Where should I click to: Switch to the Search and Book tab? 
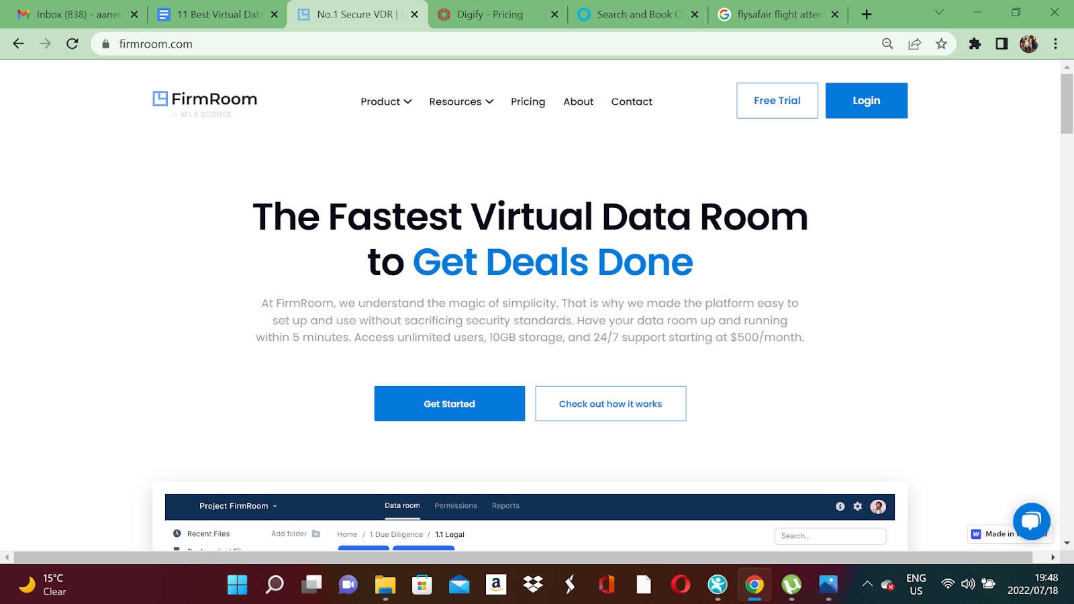(638, 14)
